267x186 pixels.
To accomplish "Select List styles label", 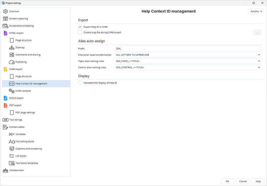I will click(21, 156).
